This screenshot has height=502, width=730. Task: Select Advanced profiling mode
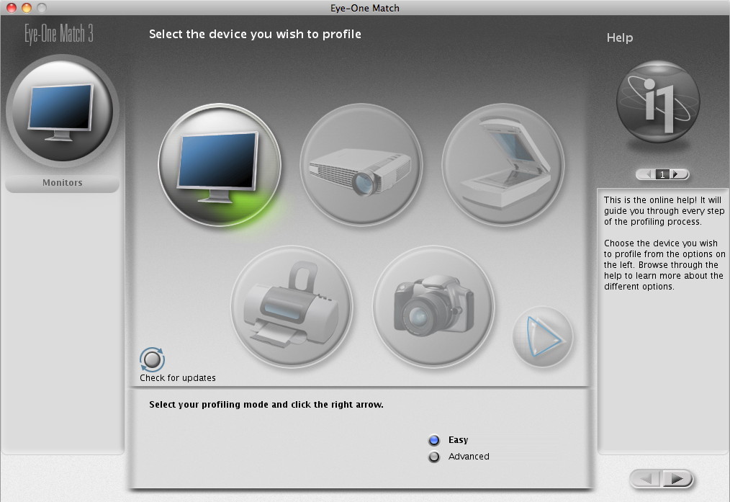tap(434, 457)
